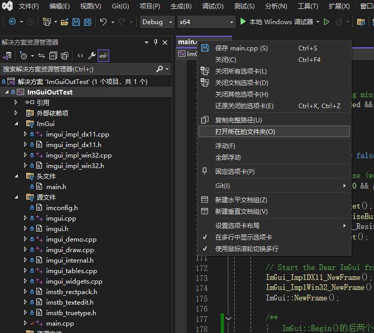Select imconfig.h file in tree
This screenshot has width=374, height=333.
pyautogui.click(x=62, y=208)
